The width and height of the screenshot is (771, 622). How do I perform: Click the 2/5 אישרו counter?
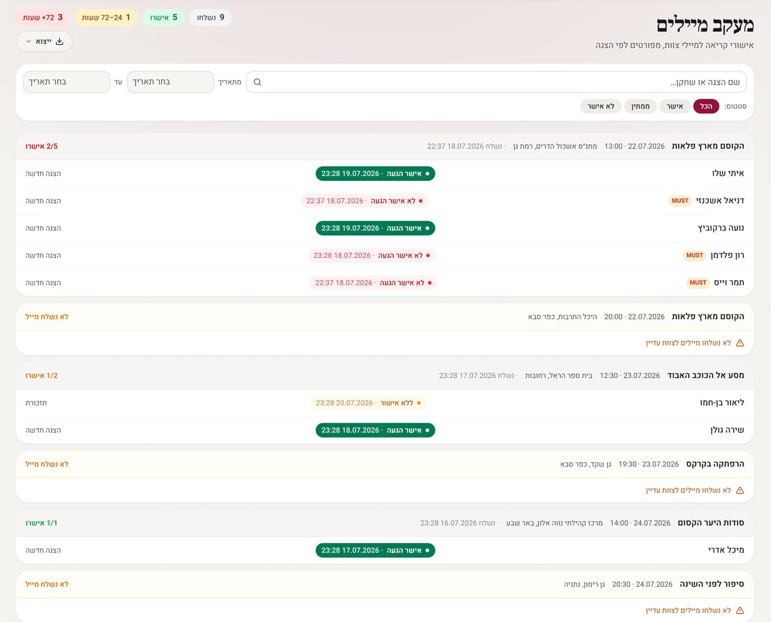coord(42,147)
